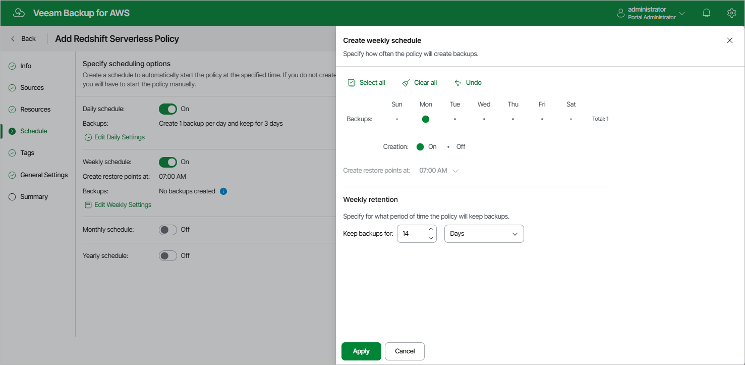Image resolution: width=745 pixels, height=365 pixels.
Task: Open the Create restore points at time dropdown
Action: pos(438,171)
